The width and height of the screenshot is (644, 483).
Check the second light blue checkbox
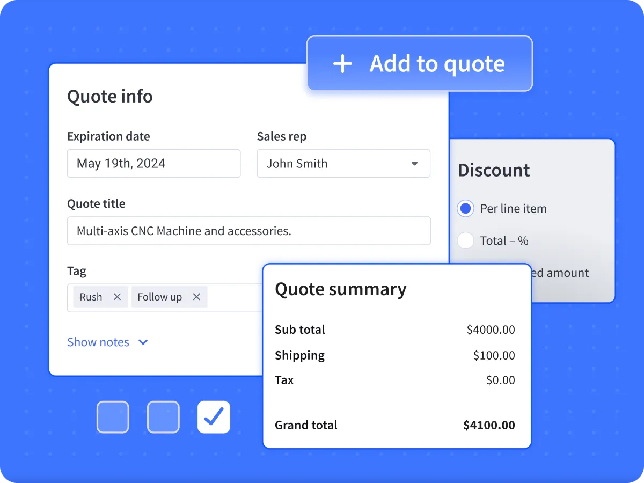coord(163,417)
